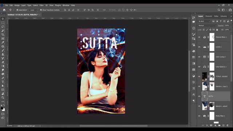The width and height of the screenshot is (233, 131).
Task: Select the Pen tool
Action: (3, 78)
